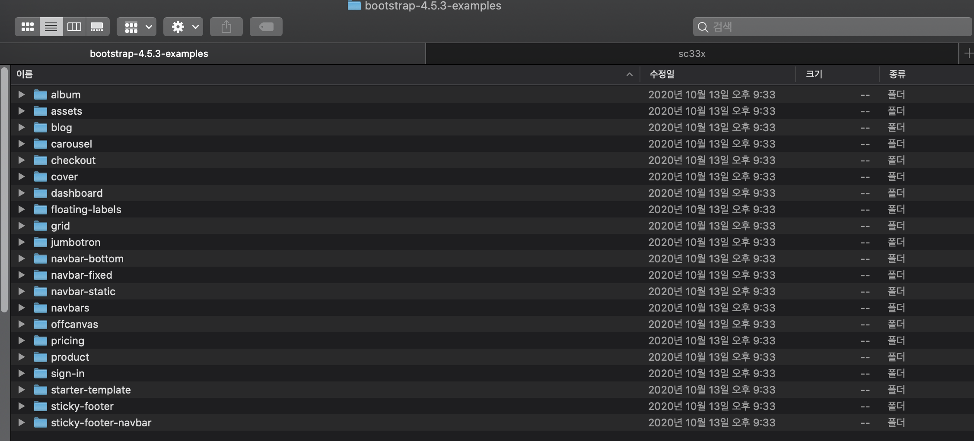The width and height of the screenshot is (974, 441).
Task: Click the grid folder icon
Action: click(x=41, y=226)
